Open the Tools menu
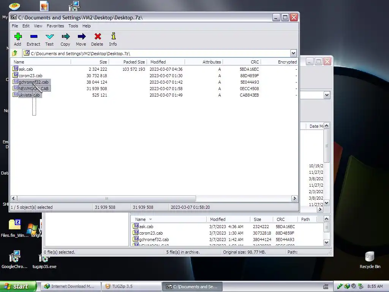389x292 pixels. (73, 26)
